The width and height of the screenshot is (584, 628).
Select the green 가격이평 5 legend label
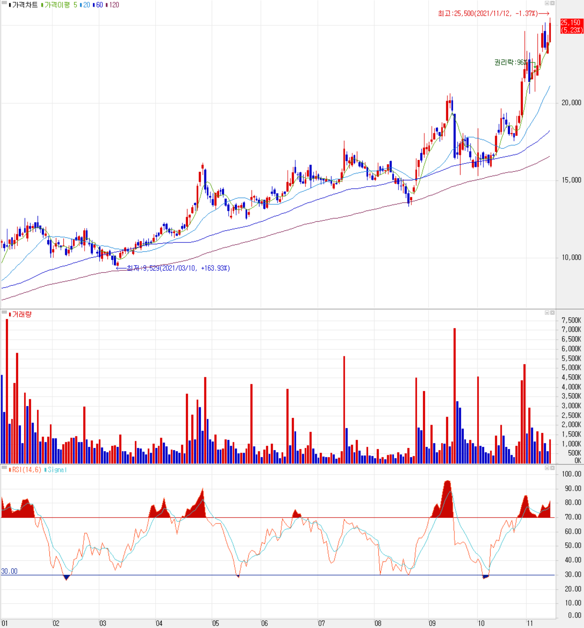pos(59,5)
